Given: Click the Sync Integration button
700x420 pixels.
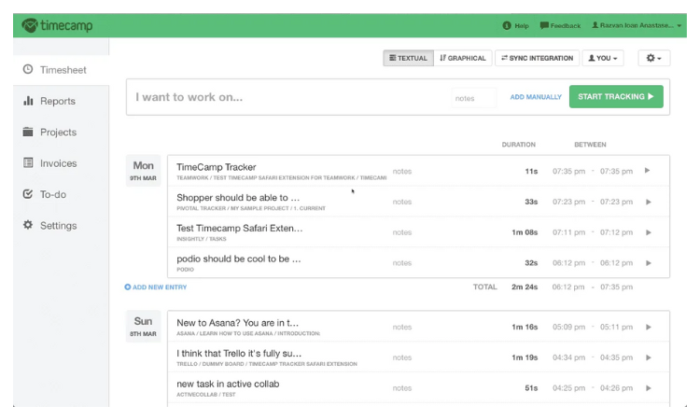Looking at the screenshot, I should [537, 58].
